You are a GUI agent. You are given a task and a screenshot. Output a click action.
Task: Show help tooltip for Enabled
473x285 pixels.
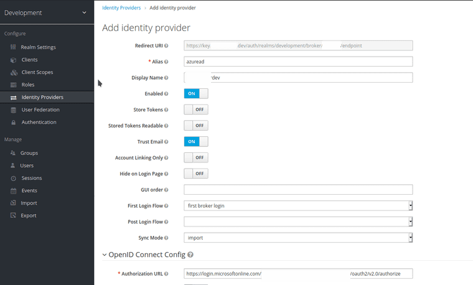[166, 94]
